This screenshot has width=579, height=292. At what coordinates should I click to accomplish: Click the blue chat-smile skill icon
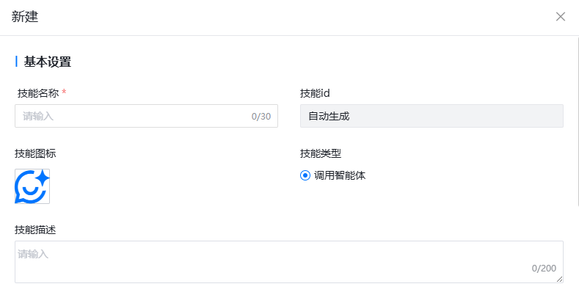(32, 186)
